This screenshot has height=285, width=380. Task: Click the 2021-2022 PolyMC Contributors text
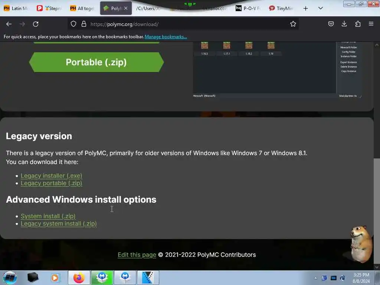tap(210, 255)
